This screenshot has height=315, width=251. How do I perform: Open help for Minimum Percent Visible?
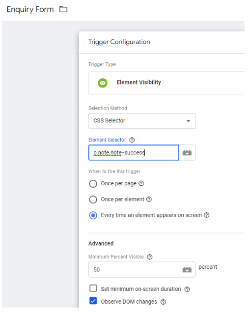coord(150,257)
